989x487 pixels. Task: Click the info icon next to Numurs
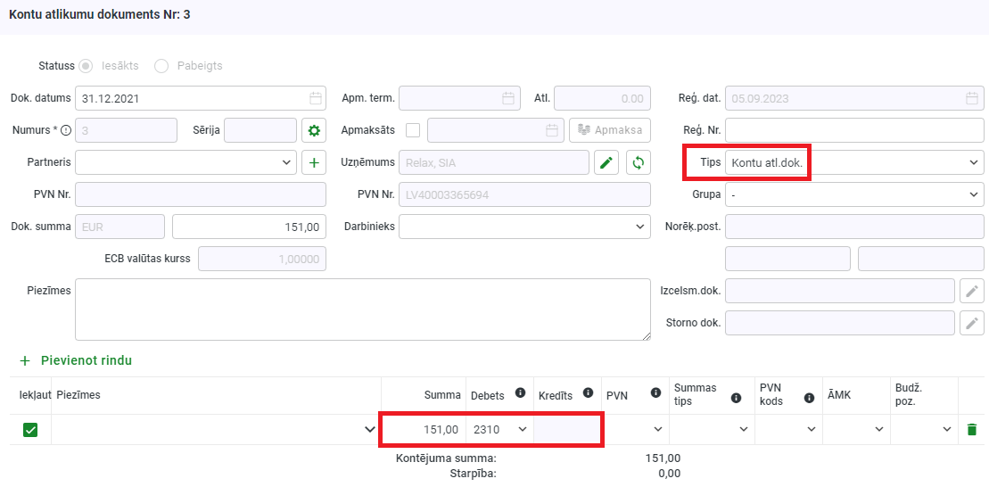(67, 130)
